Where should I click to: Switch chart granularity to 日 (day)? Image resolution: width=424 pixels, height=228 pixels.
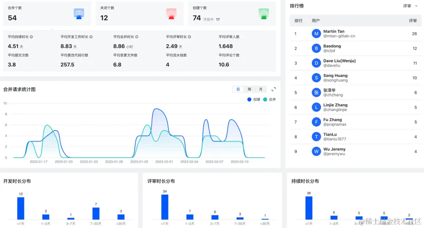238,89
